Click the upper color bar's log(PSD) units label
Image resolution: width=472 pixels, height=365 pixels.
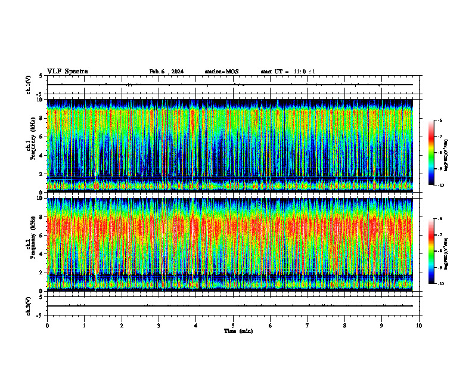pyautogui.click(x=446, y=155)
